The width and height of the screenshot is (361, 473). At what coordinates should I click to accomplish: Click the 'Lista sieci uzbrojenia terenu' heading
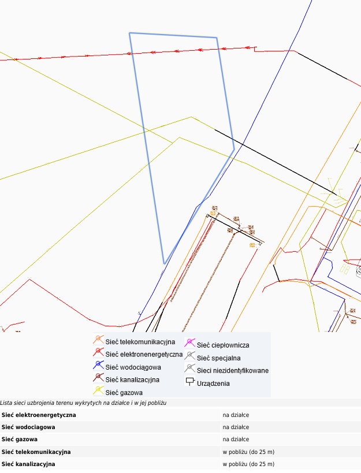click(83, 403)
